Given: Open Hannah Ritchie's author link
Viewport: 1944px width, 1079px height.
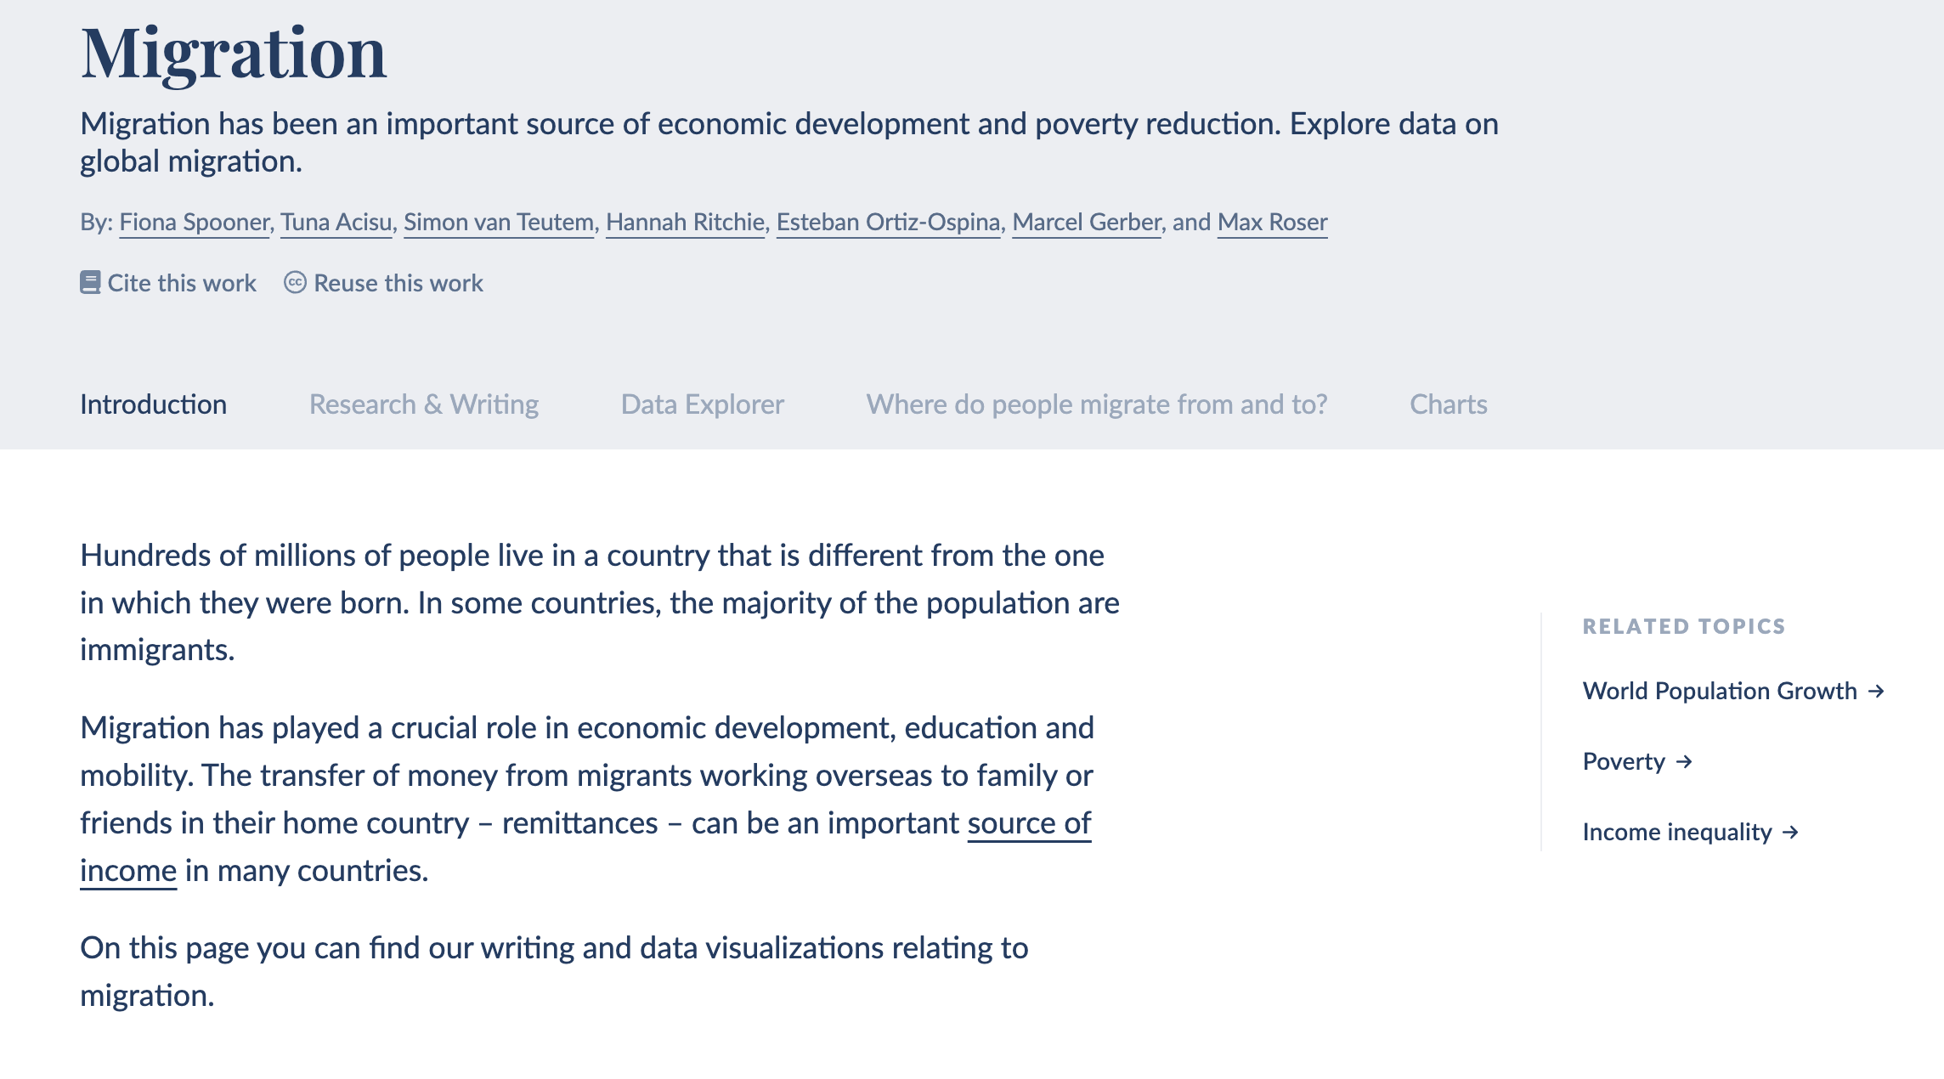Looking at the screenshot, I should tap(685, 223).
